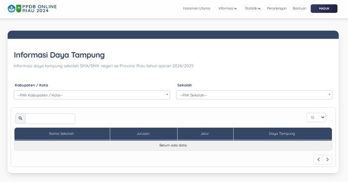The image size is (348, 182).
Task: Go to previous table page arrow
Action: [x=319, y=159]
